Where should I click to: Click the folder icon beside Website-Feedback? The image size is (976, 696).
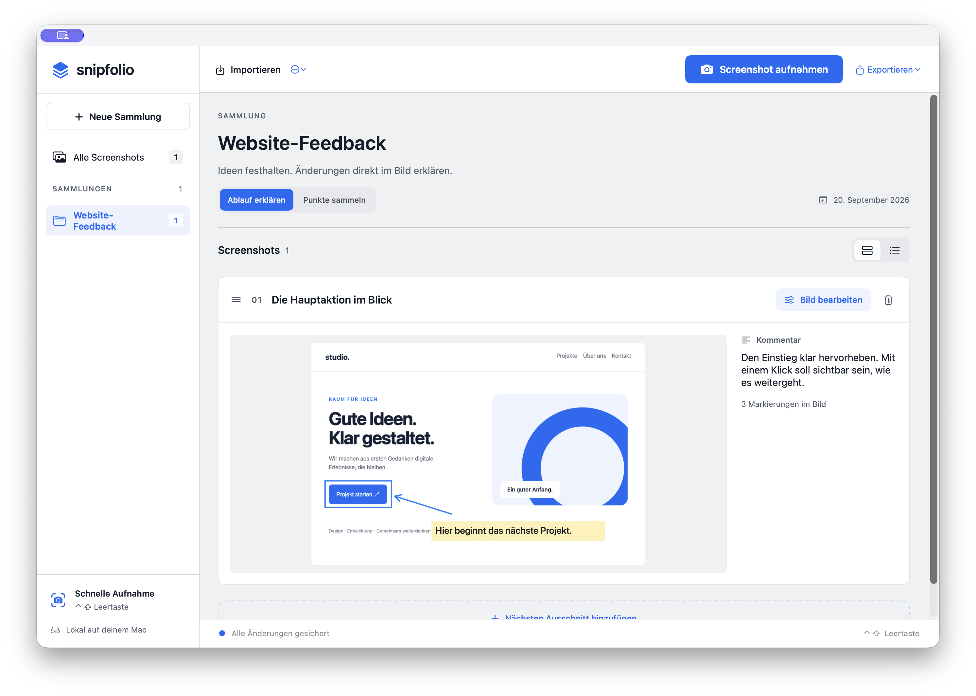[x=59, y=221]
